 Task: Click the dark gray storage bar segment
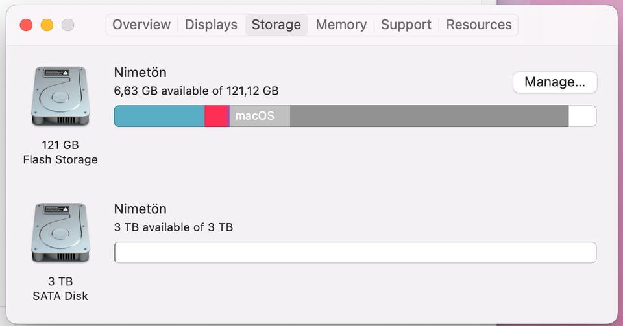coord(428,116)
